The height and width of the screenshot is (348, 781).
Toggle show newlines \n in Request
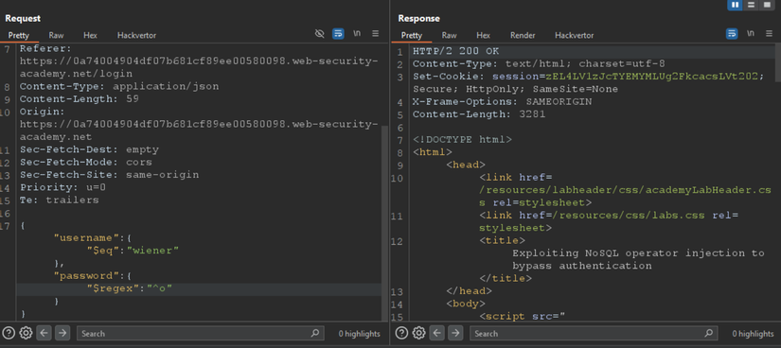coord(357,34)
